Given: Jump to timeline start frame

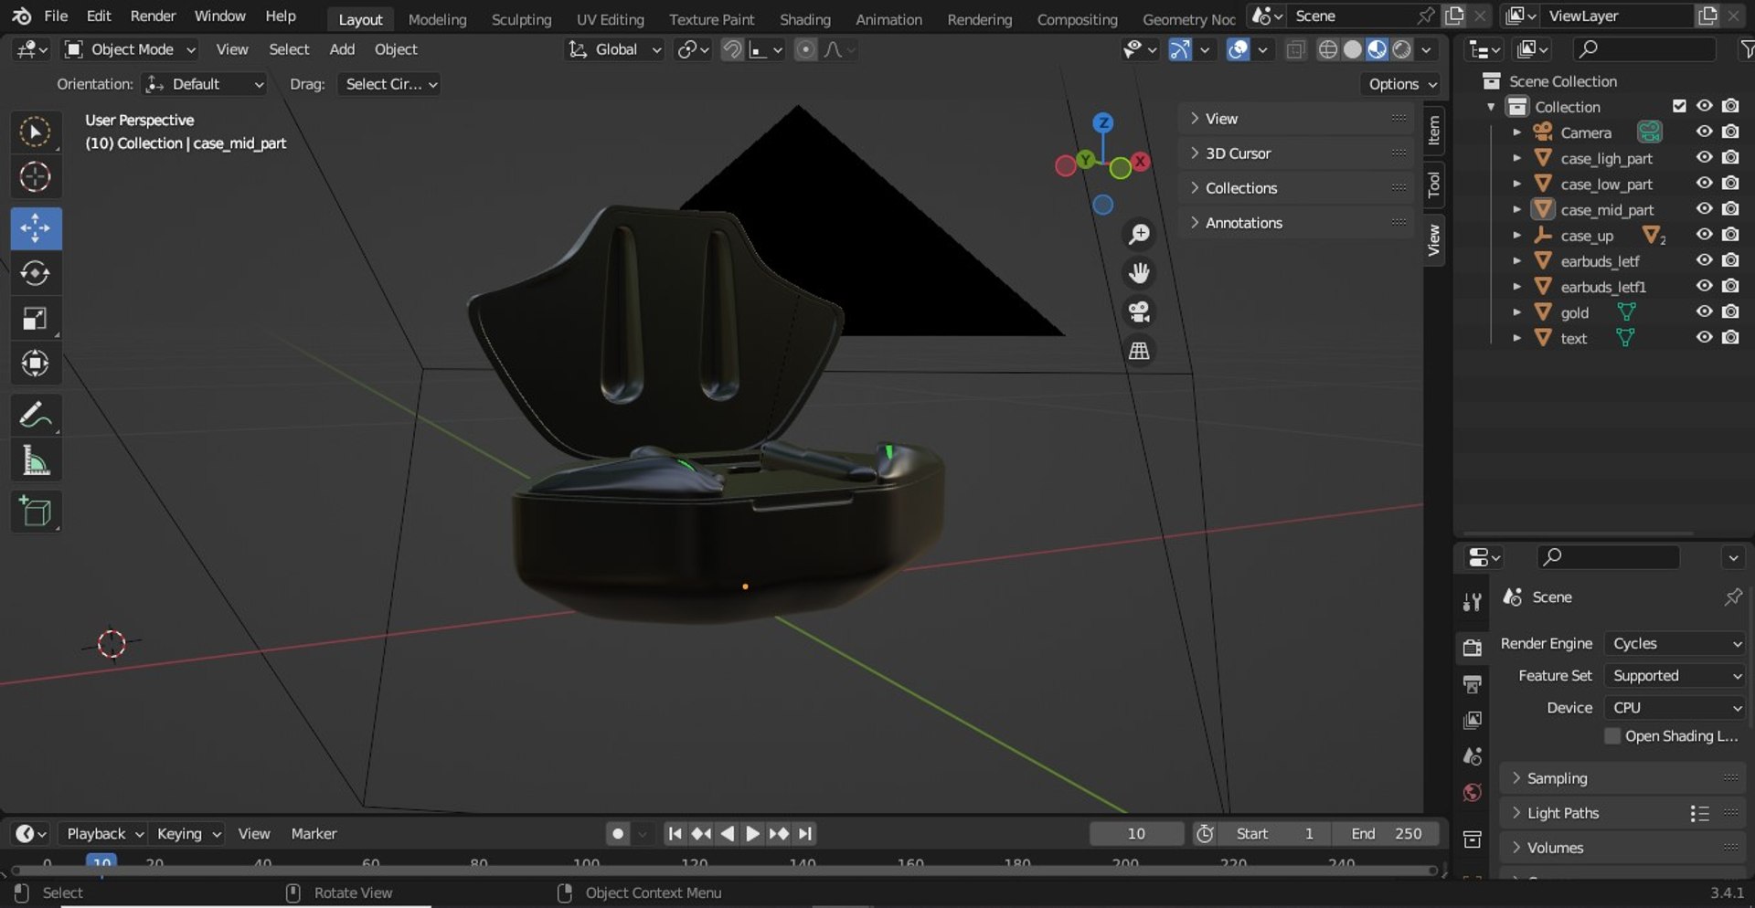Looking at the screenshot, I should point(675,833).
